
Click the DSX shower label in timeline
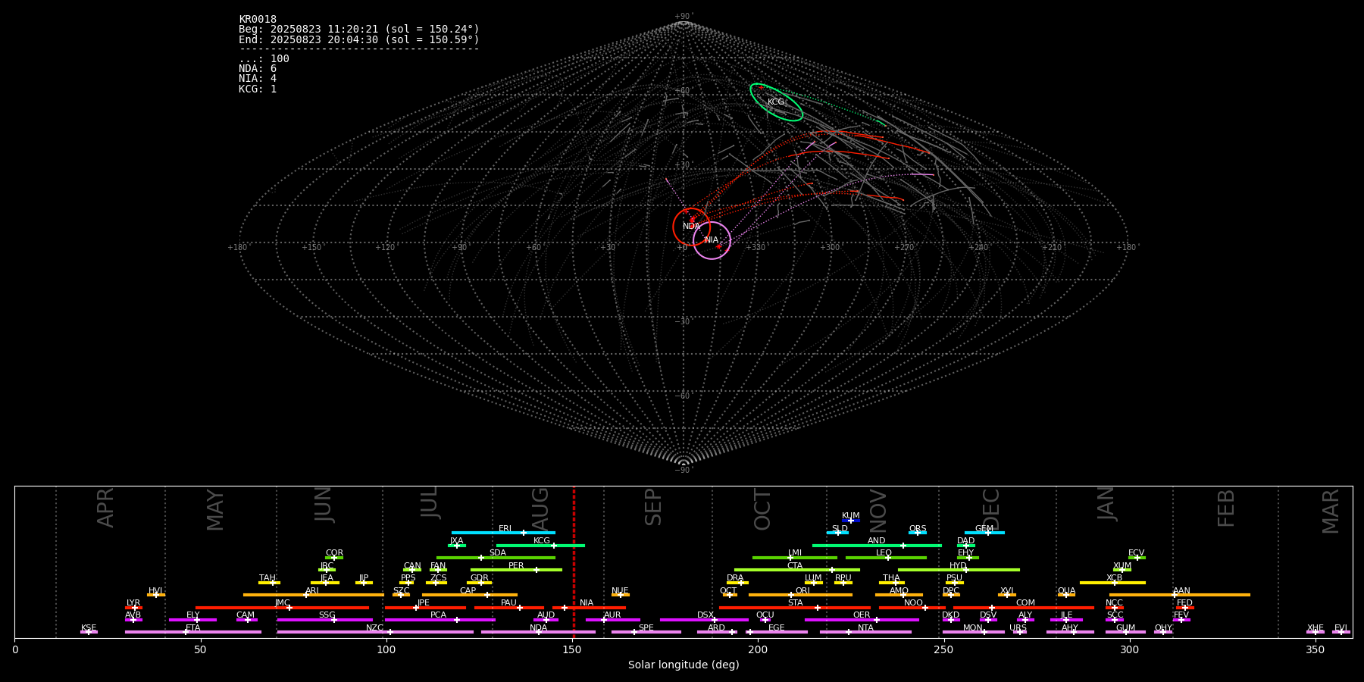706,615
